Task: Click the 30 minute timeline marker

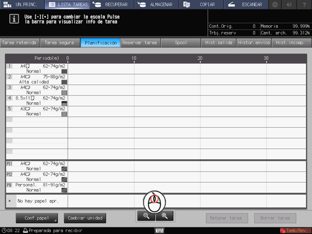Action: tap(266, 58)
